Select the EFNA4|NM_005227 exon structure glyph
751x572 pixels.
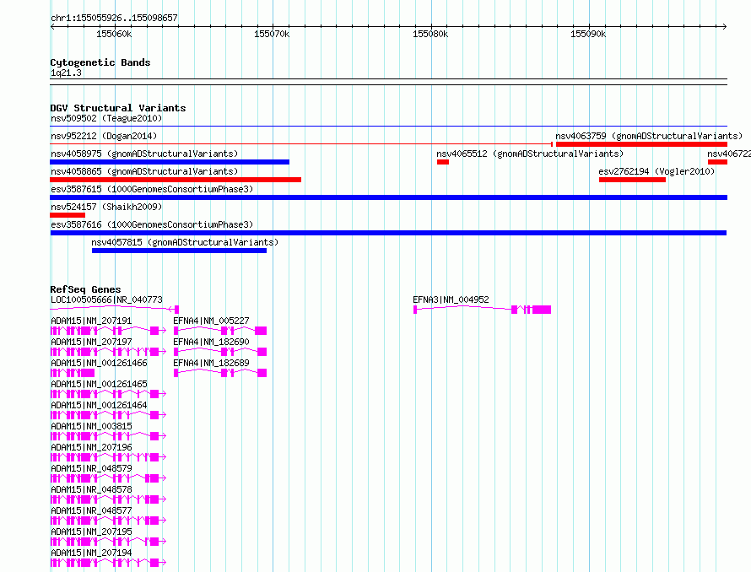pyautogui.click(x=220, y=331)
